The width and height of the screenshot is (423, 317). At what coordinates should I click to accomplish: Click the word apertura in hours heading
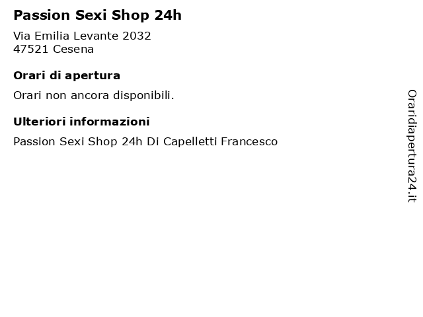[x=93, y=77]
